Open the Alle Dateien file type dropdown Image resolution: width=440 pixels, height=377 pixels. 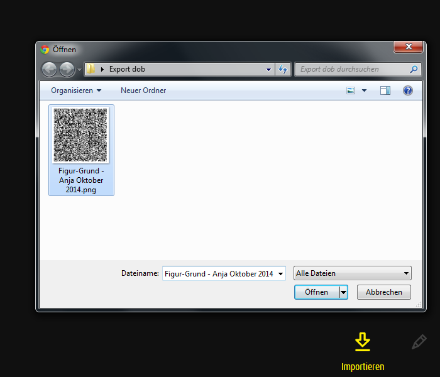353,273
